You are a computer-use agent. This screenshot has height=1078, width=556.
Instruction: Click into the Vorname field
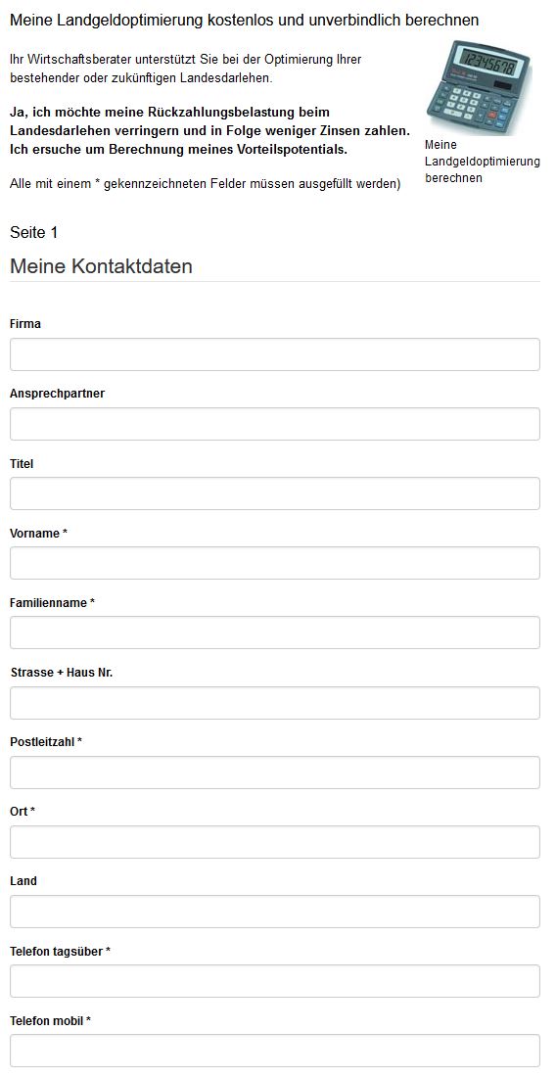275,563
